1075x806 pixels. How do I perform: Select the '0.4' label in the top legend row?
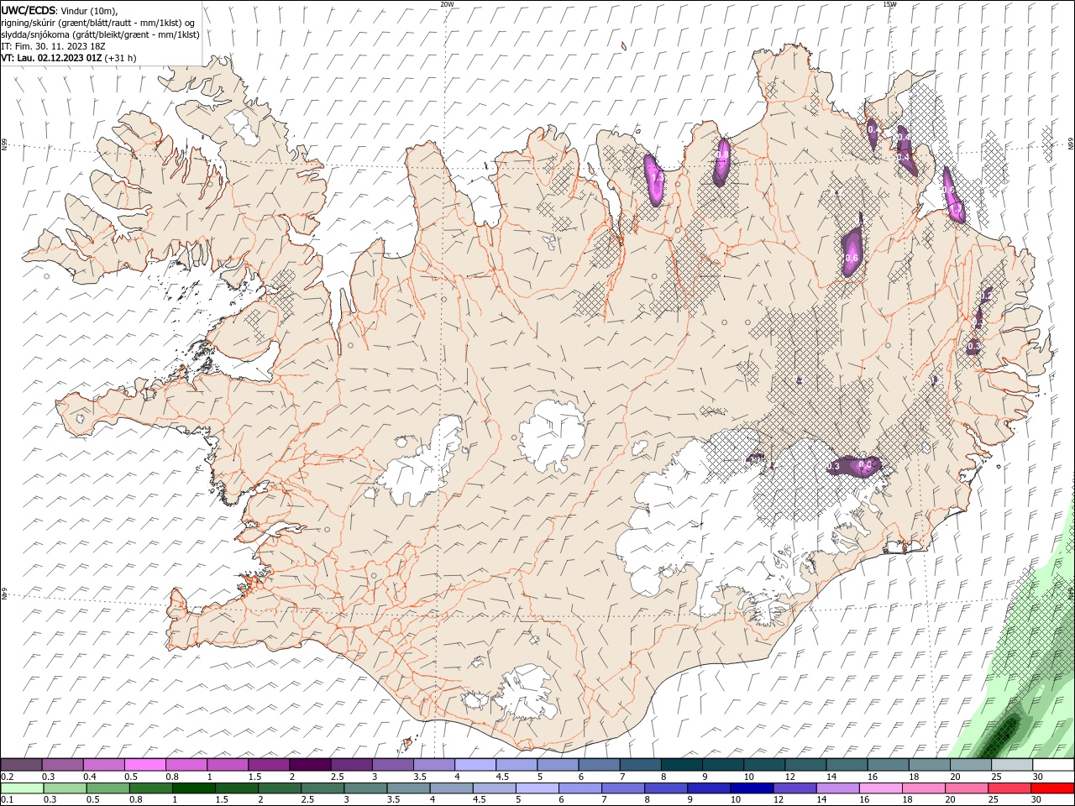(x=89, y=777)
